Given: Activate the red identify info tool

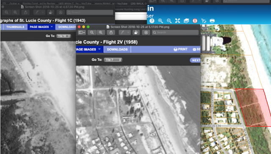Looking at the screenshot, I should 195,21.
